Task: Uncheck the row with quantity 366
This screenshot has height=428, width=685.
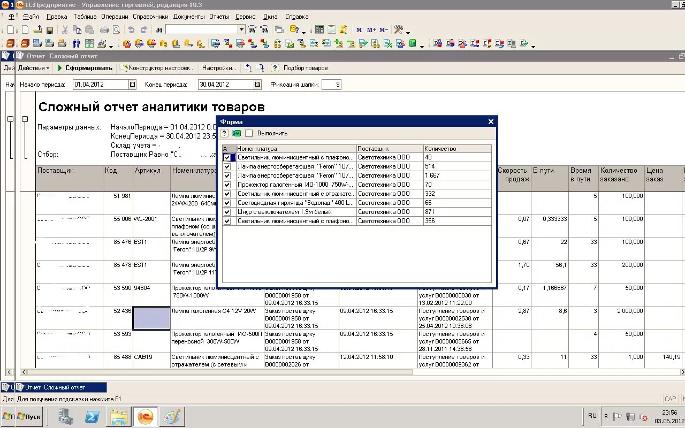Action: coord(227,221)
